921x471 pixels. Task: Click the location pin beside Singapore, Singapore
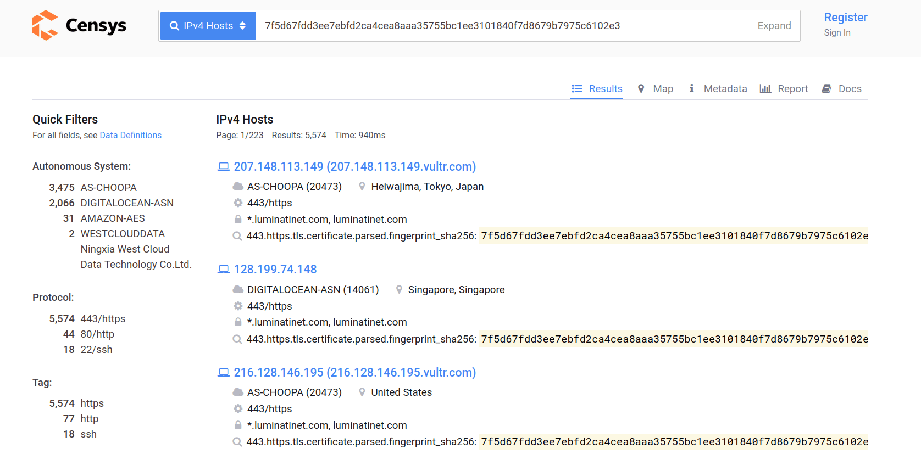click(399, 290)
